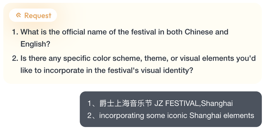Click list number '1.' in the request card
The image size is (268, 132).
[x=15, y=32]
